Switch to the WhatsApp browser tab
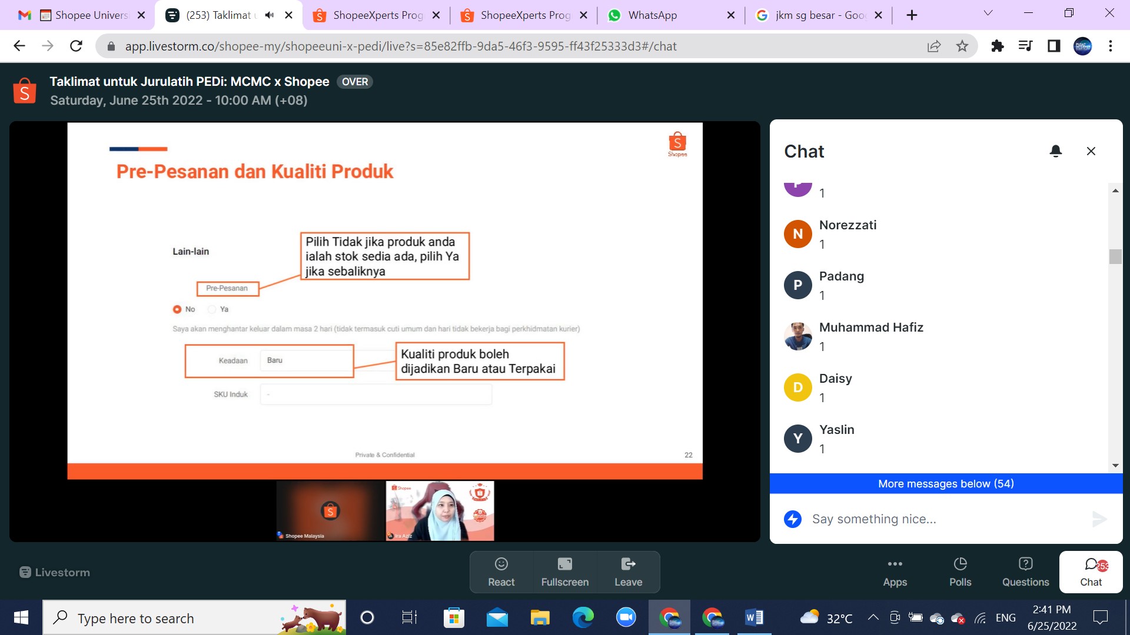 pyautogui.click(x=670, y=15)
